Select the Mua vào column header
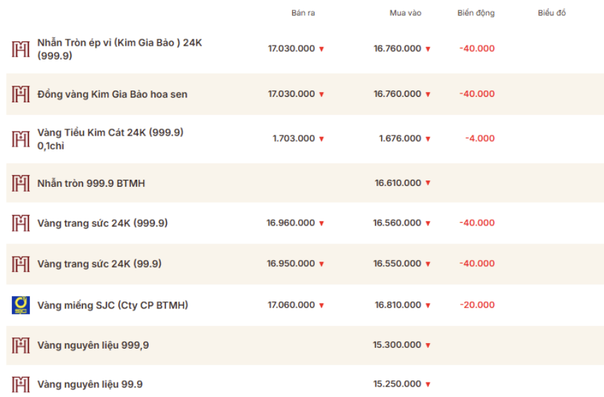This screenshot has width=604, height=397. (x=405, y=12)
